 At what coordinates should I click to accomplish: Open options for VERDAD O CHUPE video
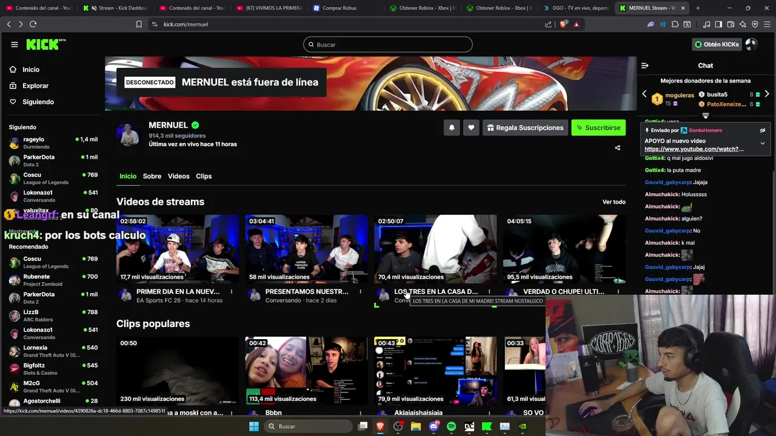click(618, 292)
